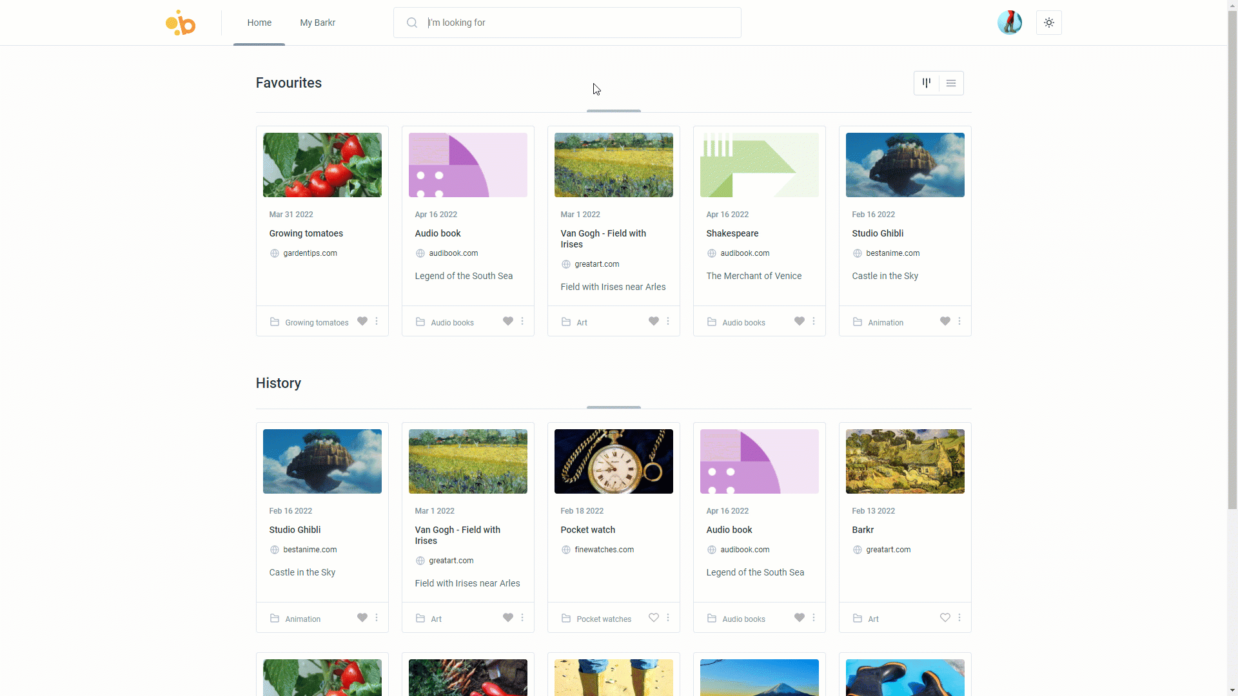Click the scroll down arrow
Image resolution: width=1238 pixels, height=696 pixels.
1232,691
